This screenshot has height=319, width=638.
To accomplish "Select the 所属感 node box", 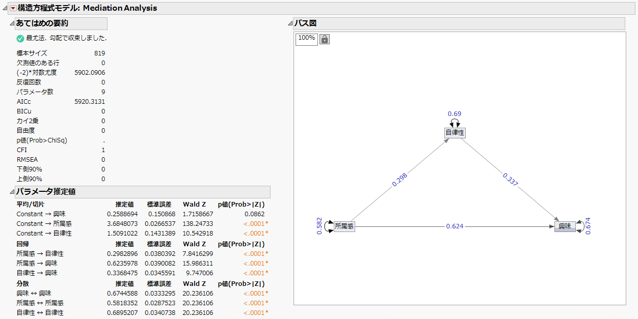I will tap(344, 226).
